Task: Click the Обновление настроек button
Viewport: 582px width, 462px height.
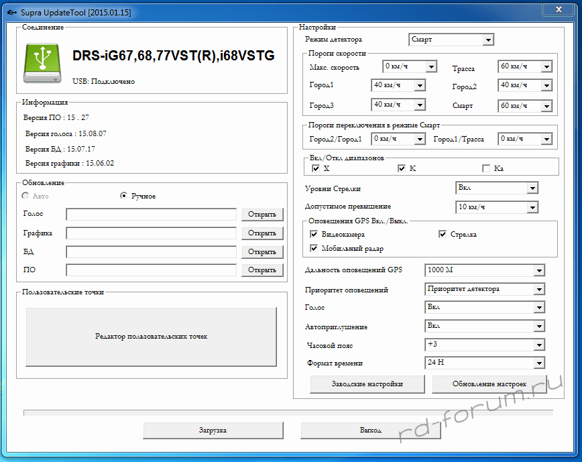Action: point(489,384)
